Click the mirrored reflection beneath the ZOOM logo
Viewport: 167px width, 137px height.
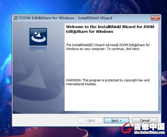38,49
